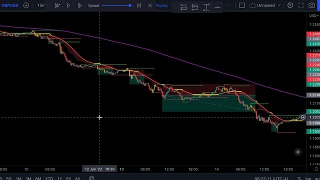Open the layout select square icon
This screenshot has height=180, width=320.
click(242, 5)
